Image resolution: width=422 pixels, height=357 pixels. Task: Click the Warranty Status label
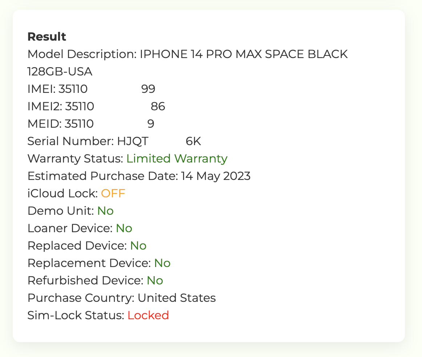click(76, 159)
